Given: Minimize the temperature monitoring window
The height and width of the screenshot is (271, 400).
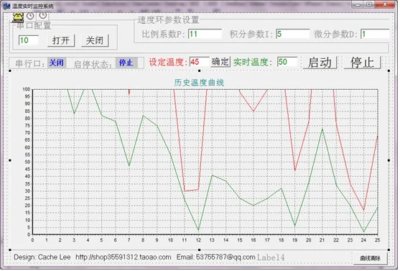Looking at the screenshot, I should pyautogui.click(x=358, y=4).
